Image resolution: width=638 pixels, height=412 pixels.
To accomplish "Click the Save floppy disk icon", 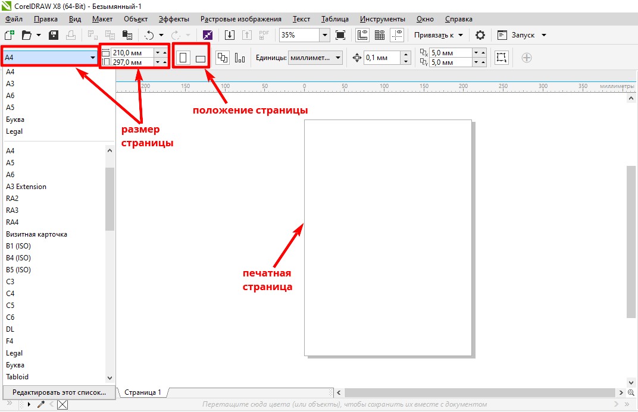I will pyautogui.click(x=54, y=35).
